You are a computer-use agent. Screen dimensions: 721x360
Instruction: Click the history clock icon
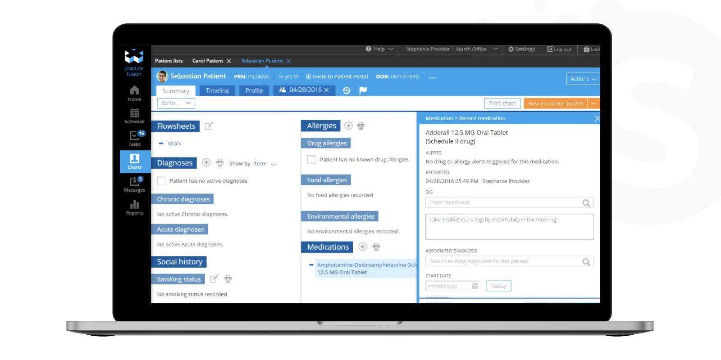pyautogui.click(x=346, y=90)
